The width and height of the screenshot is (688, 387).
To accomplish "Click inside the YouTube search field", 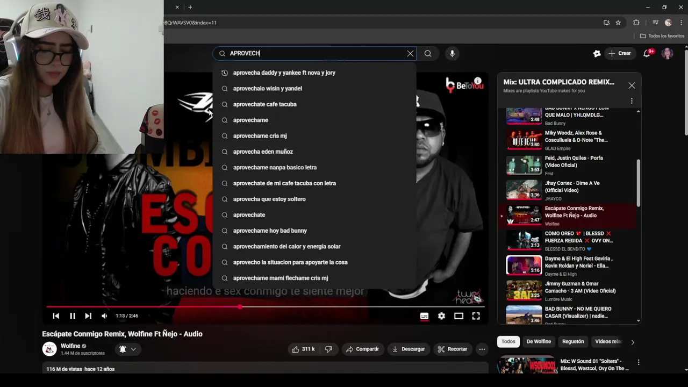I will click(314, 53).
